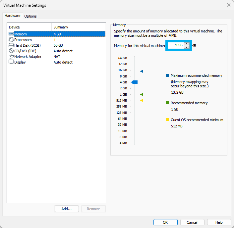Click the 128 MB scale label
Screen dimensions: 234x228
tap(122, 113)
